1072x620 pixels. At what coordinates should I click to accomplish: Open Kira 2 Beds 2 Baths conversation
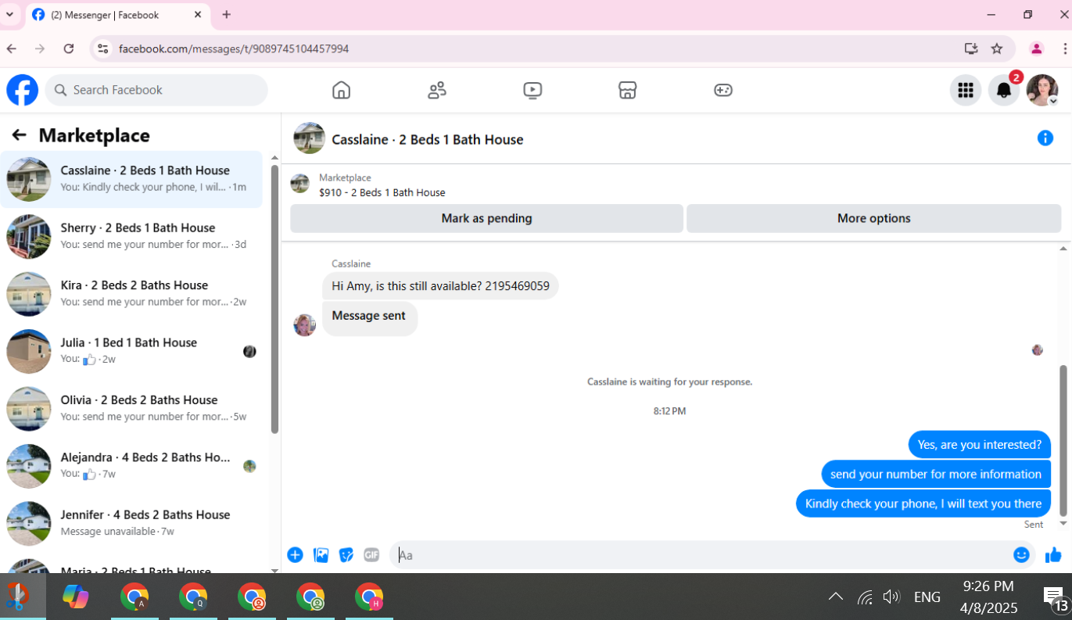click(x=131, y=293)
